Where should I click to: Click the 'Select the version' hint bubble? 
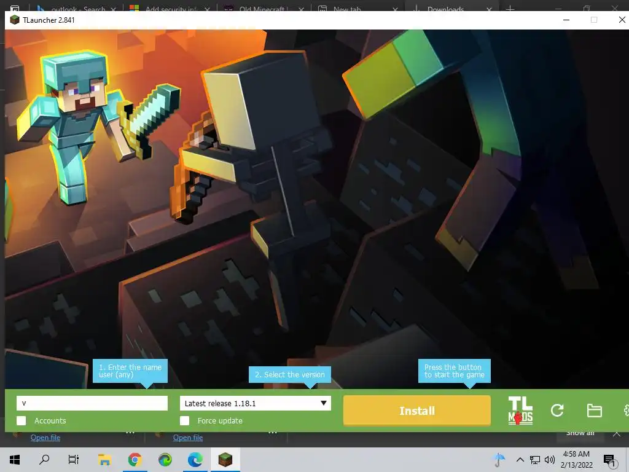tap(290, 374)
